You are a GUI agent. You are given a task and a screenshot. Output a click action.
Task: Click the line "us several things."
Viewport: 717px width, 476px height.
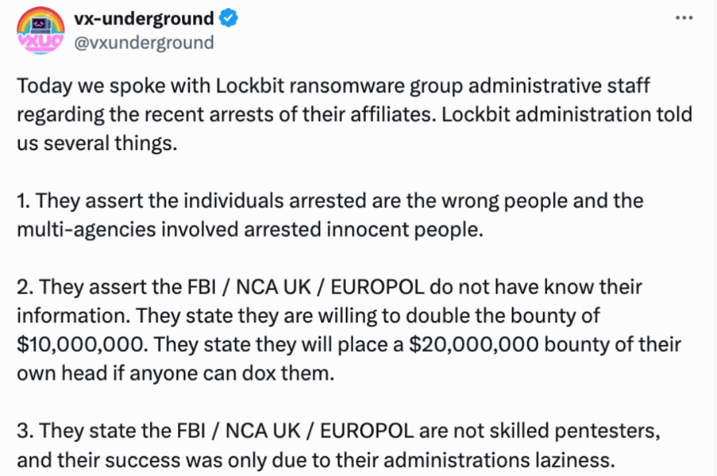point(97,143)
